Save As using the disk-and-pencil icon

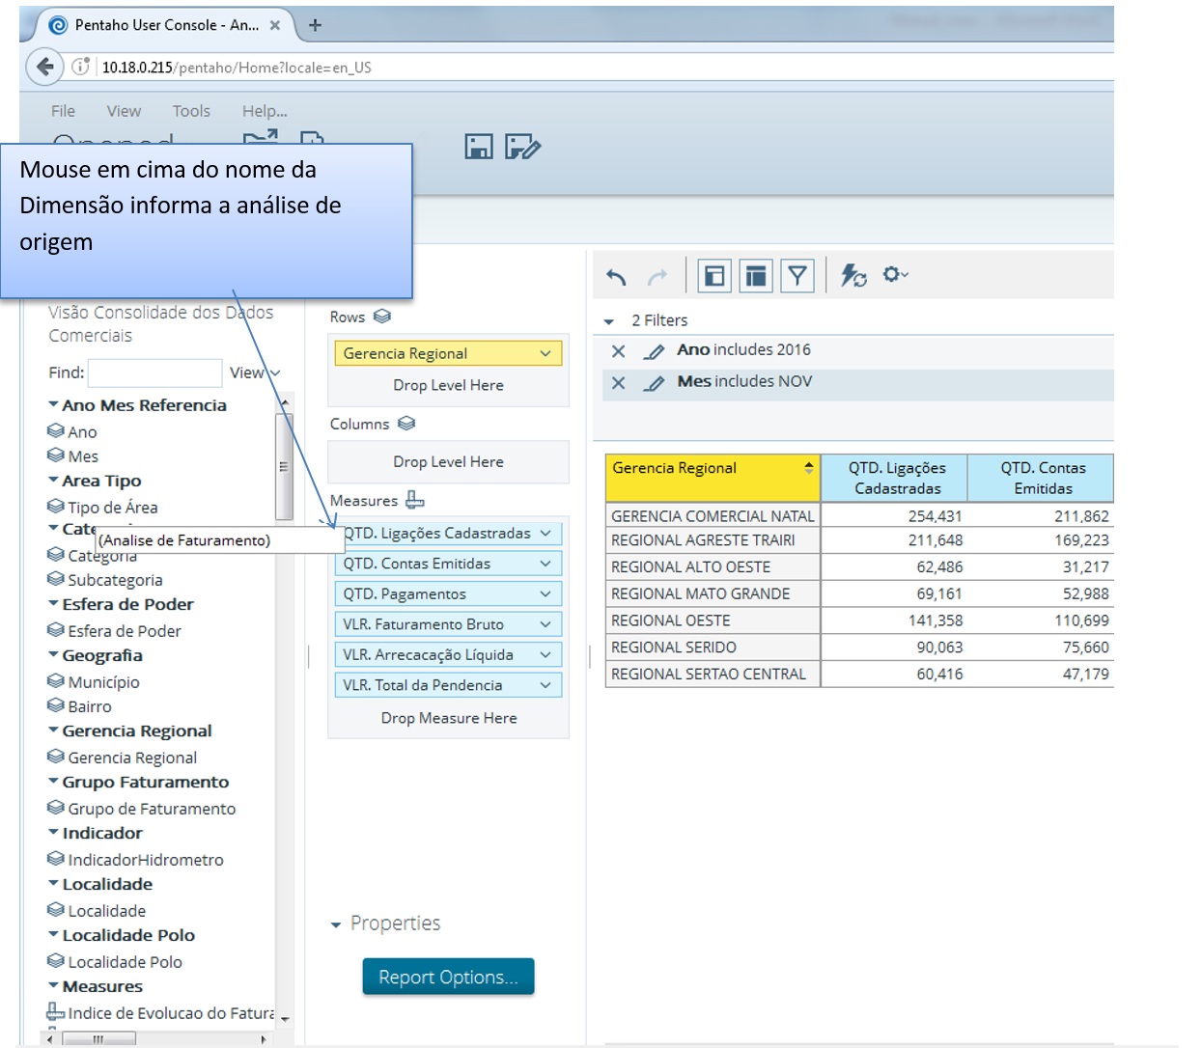click(522, 147)
